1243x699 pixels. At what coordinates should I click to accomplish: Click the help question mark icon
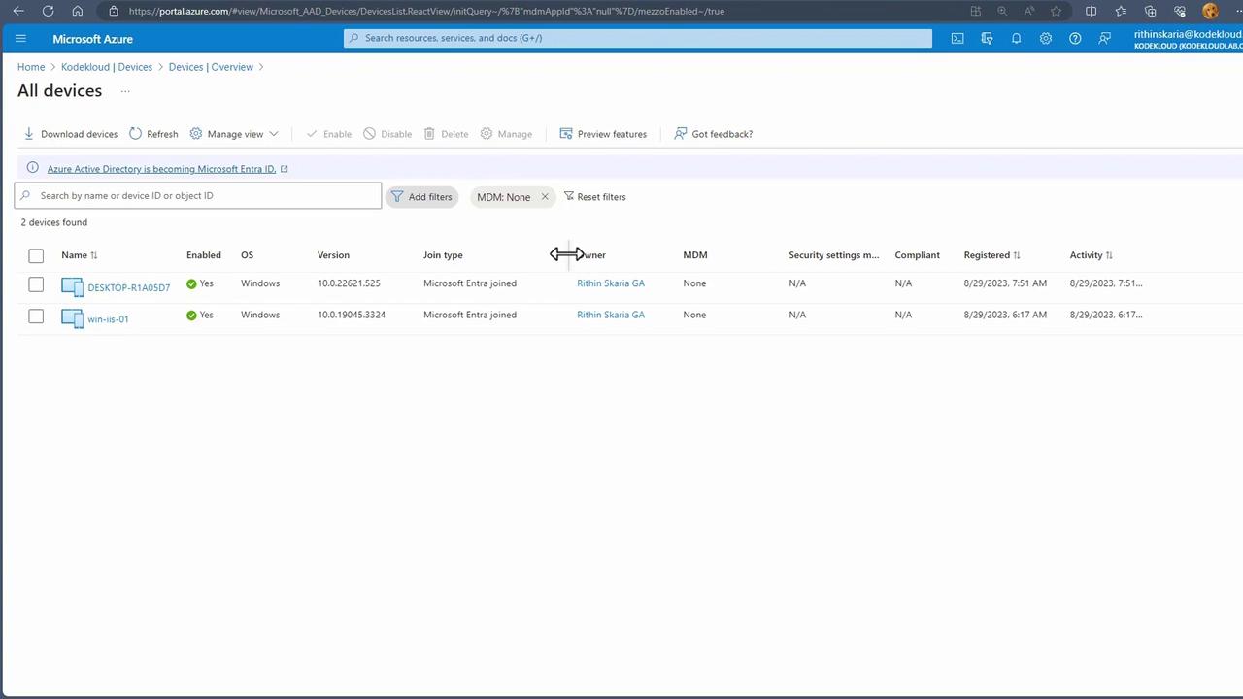pyautogui.click(x=1075, y=39)
